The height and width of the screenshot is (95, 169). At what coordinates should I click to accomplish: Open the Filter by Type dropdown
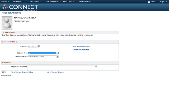(x=43, y=53)
